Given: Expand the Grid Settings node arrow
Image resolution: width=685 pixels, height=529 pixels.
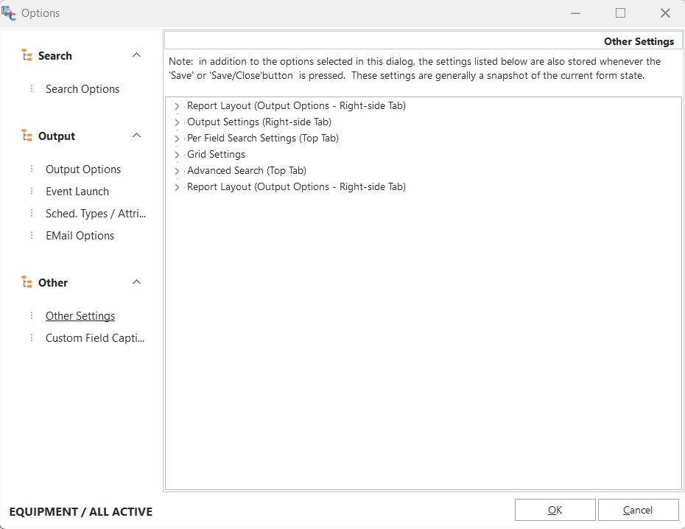Looking at the screenshot, I should [177, 155].
